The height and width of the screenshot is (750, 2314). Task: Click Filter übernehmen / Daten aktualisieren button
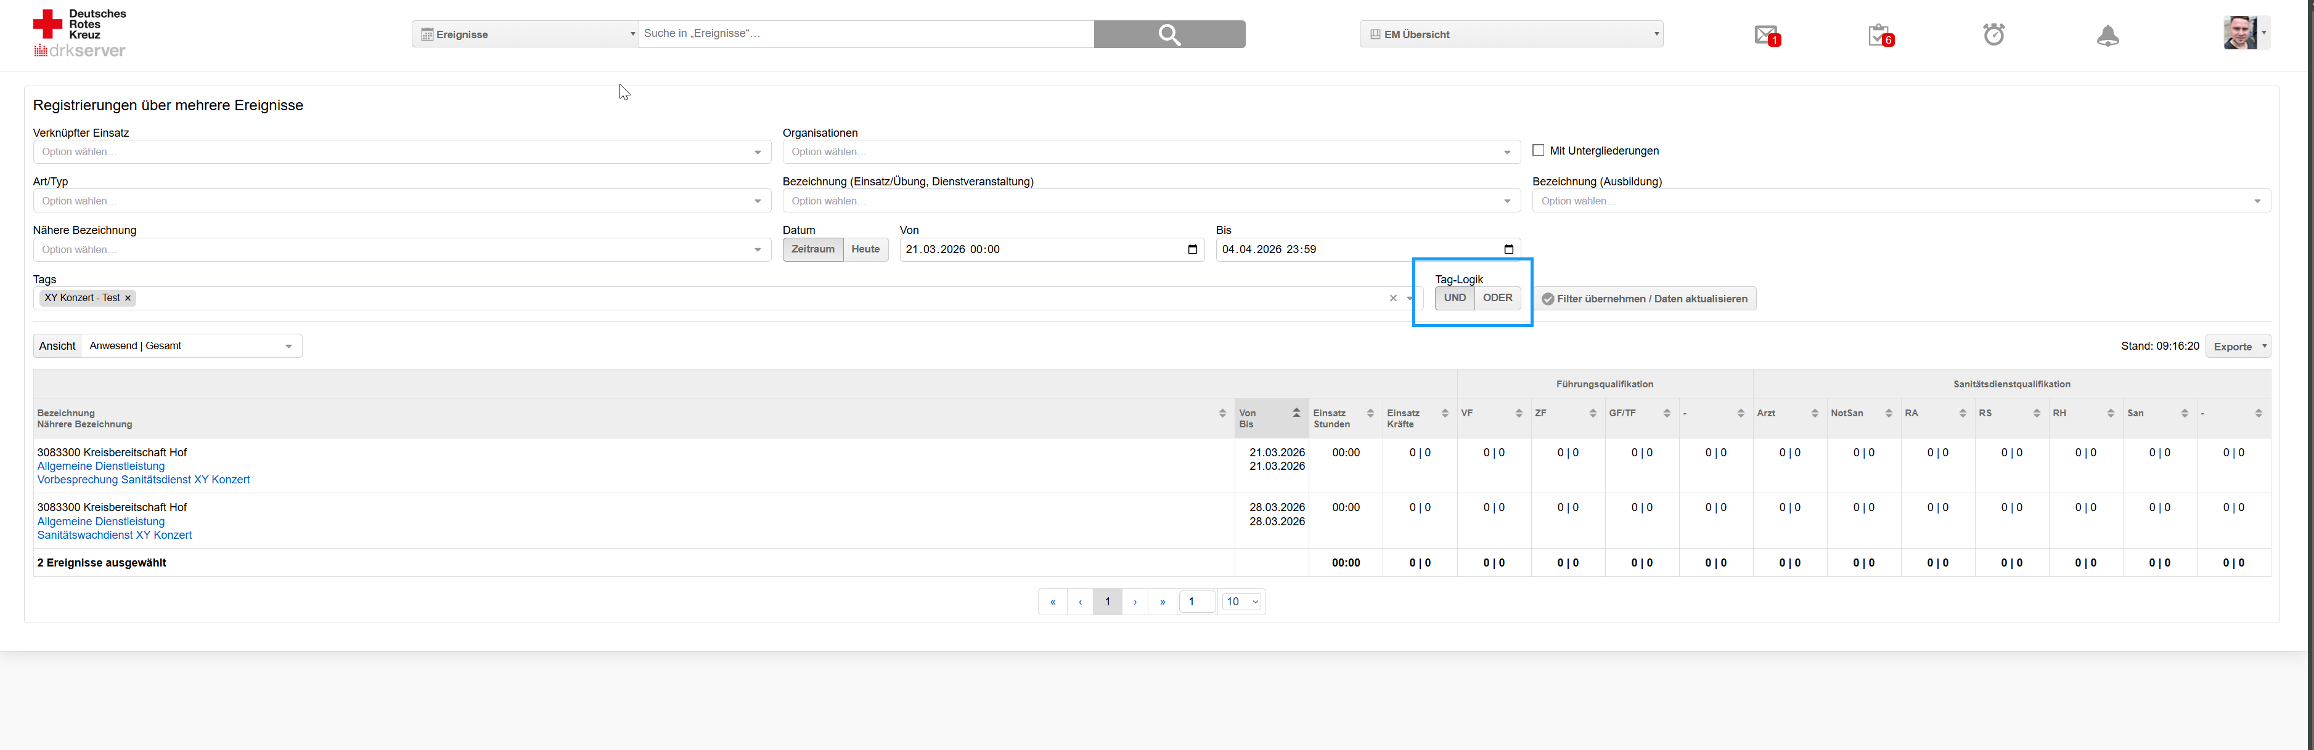coord(1644,299)
